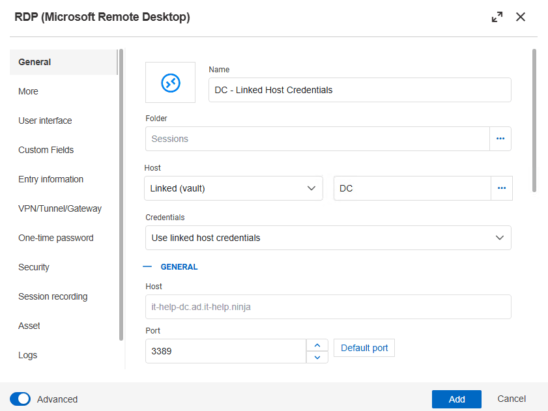
Task: Select the One-time password tab
Action: click(x=56, y=238)
